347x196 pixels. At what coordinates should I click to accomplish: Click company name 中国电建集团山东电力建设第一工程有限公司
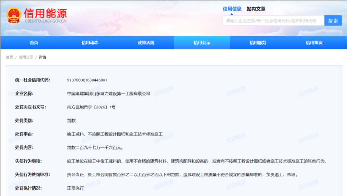click(x=109, y=94)
